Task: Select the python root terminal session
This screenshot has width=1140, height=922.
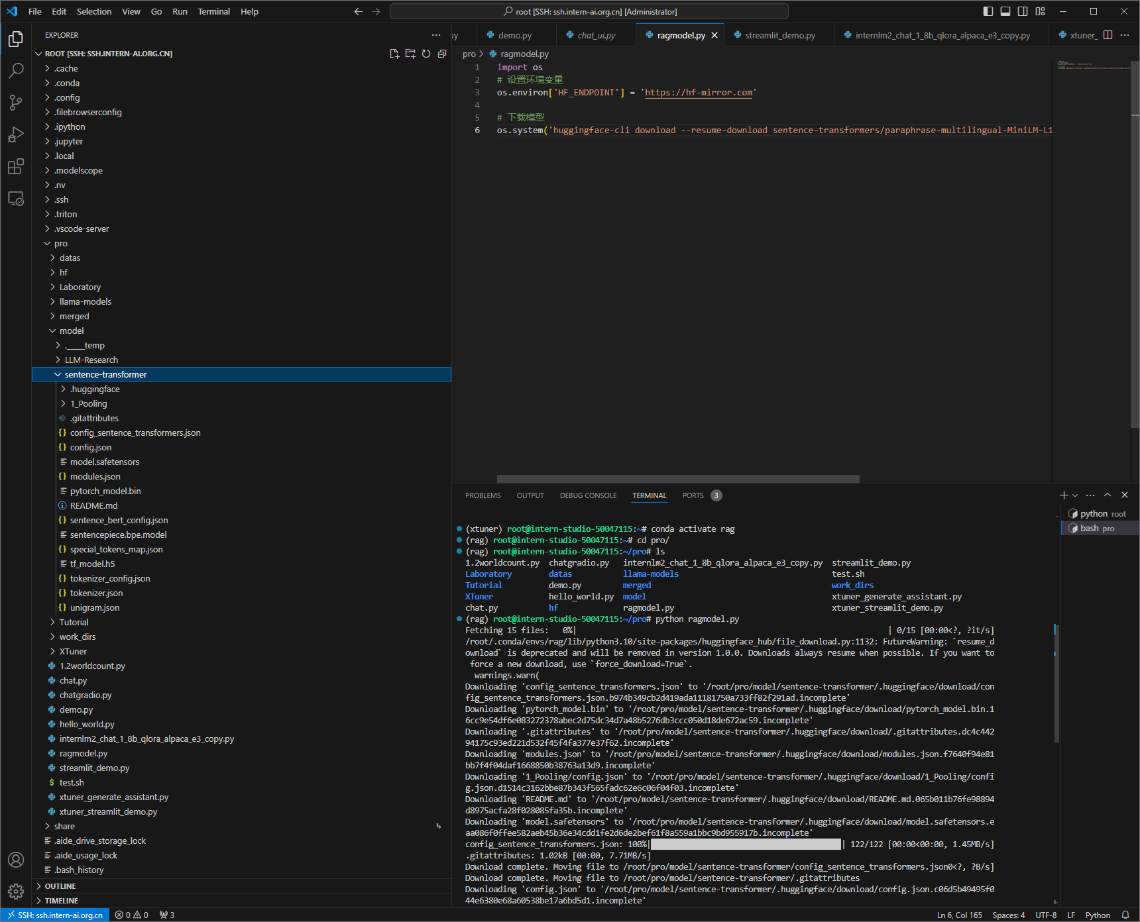Action: (x=1100, y=514)
